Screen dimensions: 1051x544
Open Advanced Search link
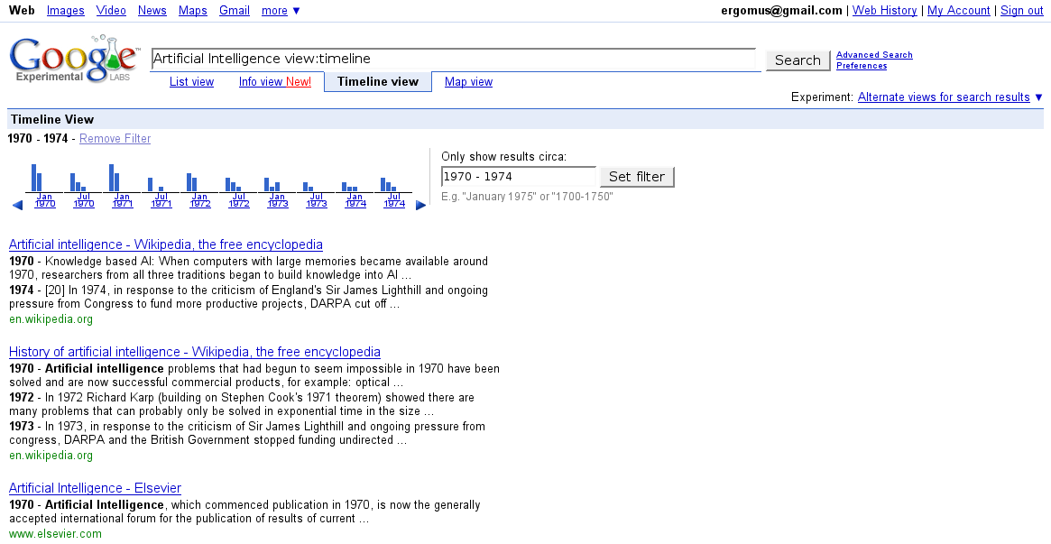pos(875,55)
